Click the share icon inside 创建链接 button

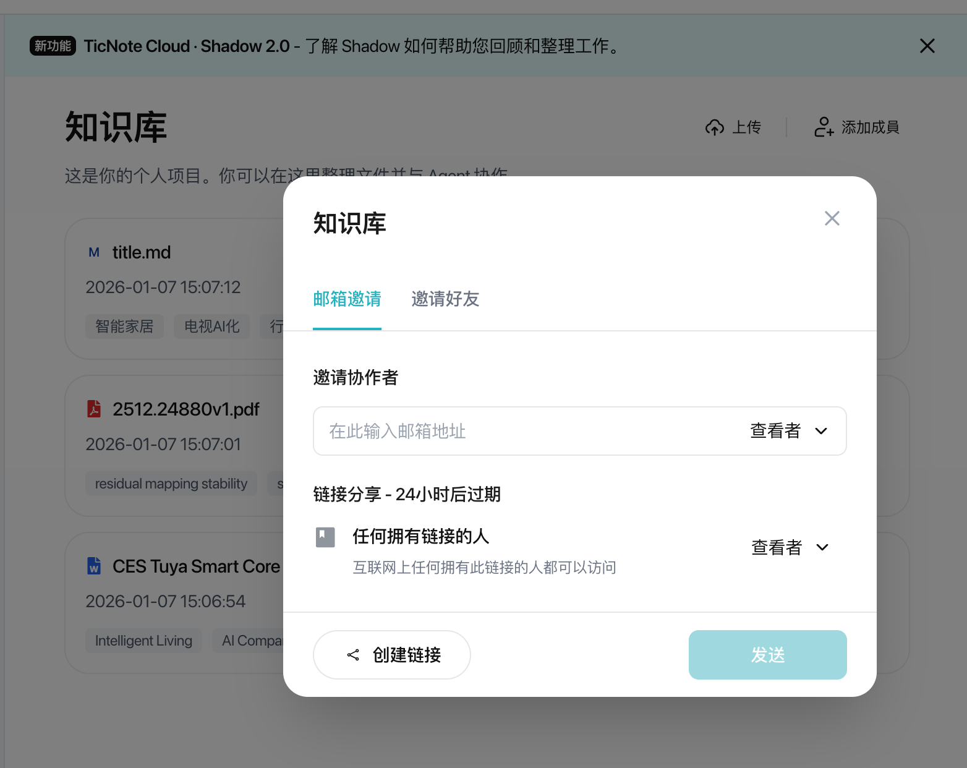pyautogui.click(x=352, y=655)
